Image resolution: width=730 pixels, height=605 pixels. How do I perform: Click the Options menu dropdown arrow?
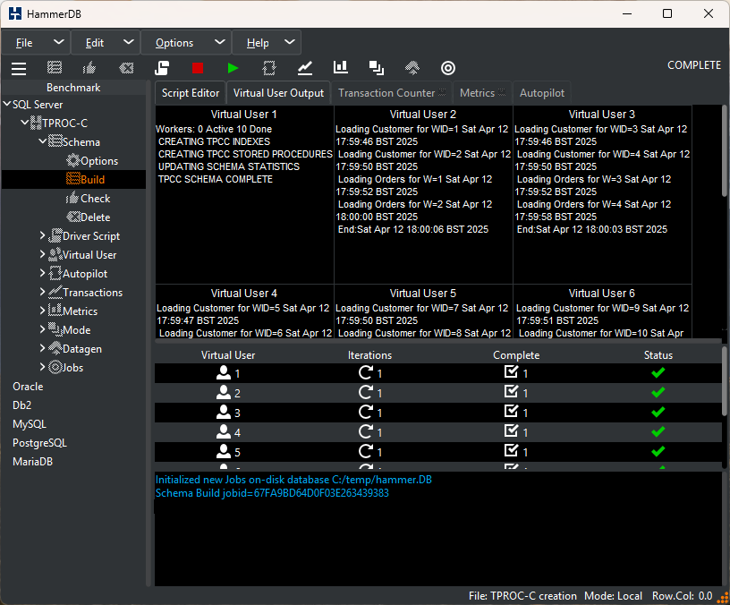pos(220,42)
